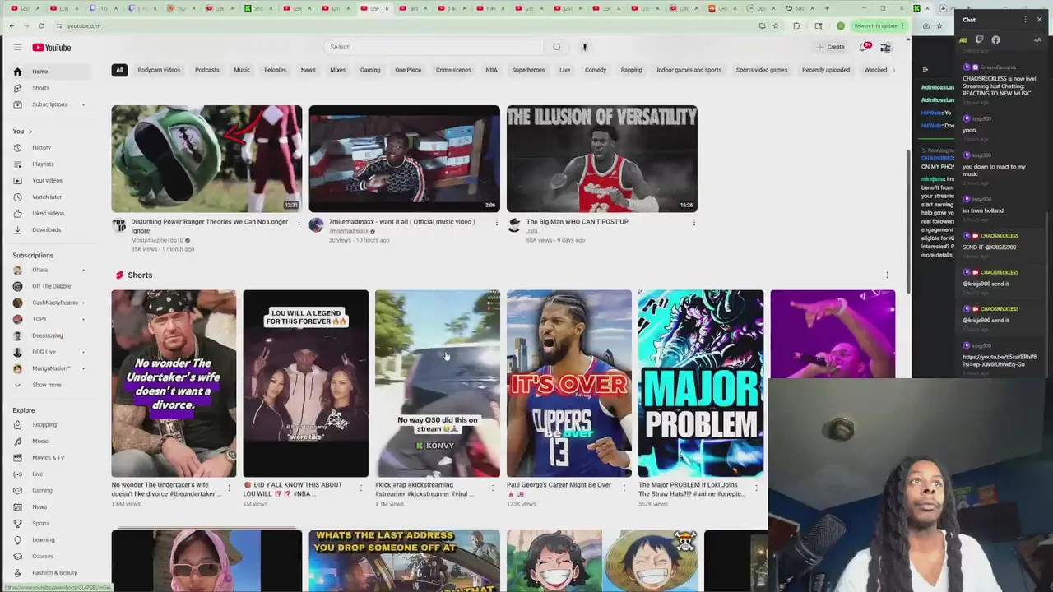
Task: Open Gaming under Explore
Action: click(x=52, y=491)
